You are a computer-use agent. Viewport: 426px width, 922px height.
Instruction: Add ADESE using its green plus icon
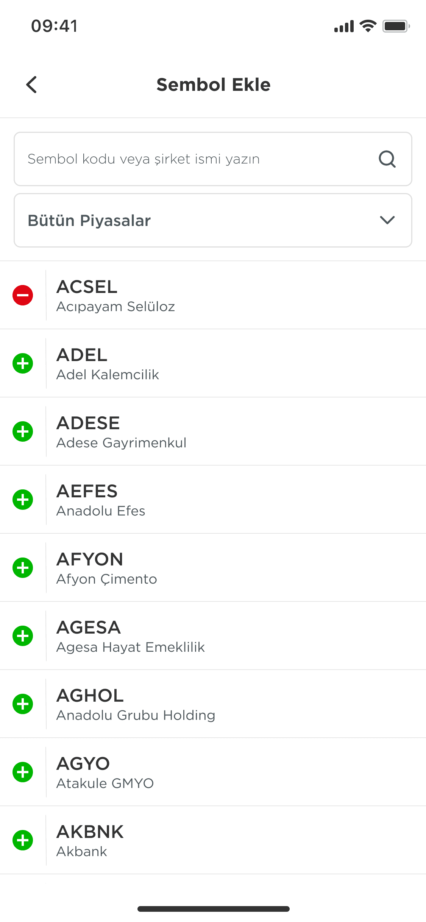click(x=23, y=431)
